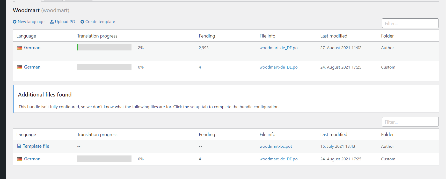
Task: Open woodmart-de_DE.po modified 27. August
Action: pos(279,48)
